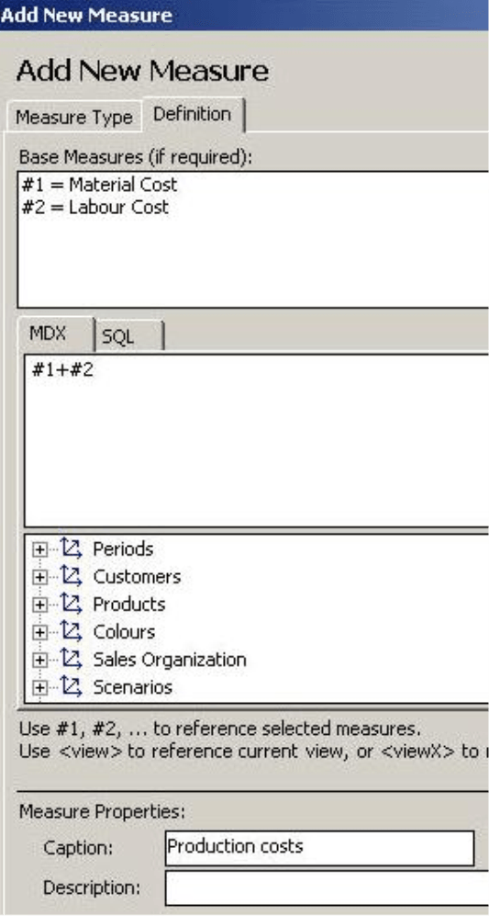Screen dimensions: 489x916
Task: Click the Customers dimension icon
Action: coord(72,577)
